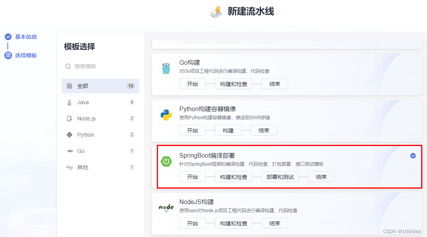Click the SpringBoot template description text

(252, 164)
